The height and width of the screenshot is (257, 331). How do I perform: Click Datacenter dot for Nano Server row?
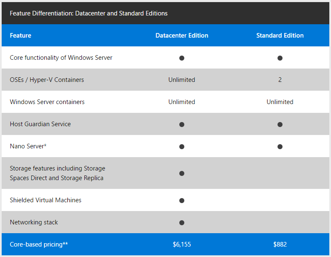point(182,147)
